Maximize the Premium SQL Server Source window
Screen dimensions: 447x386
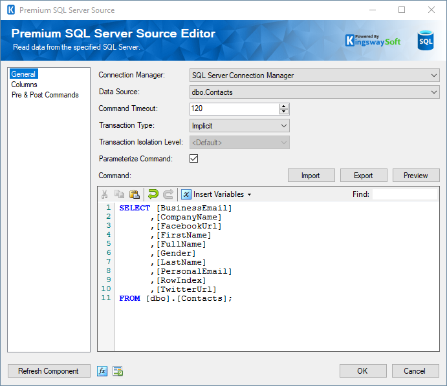point(402,10)
